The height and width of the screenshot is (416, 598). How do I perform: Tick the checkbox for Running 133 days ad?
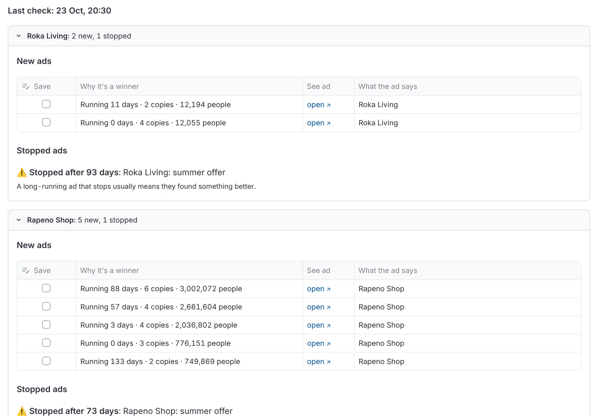click(x=46, y=361)
